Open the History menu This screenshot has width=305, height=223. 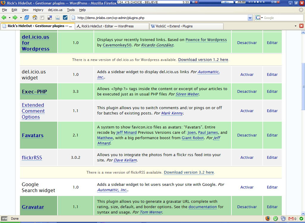pyautogui.click(x=38, y=10)
